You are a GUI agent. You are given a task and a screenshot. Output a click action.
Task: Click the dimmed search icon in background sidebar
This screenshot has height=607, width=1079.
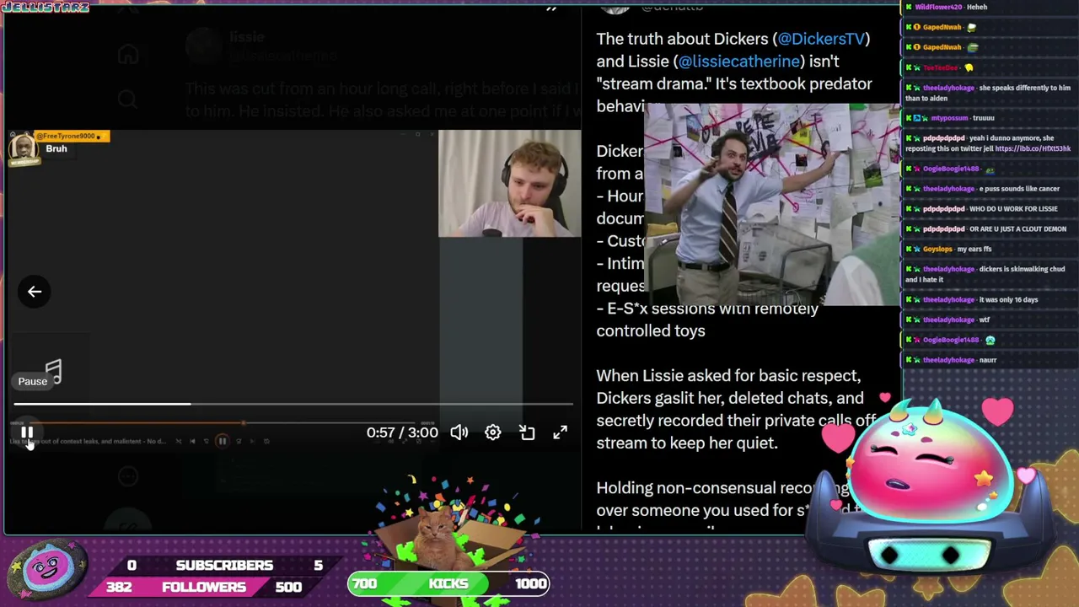[128, 99]
